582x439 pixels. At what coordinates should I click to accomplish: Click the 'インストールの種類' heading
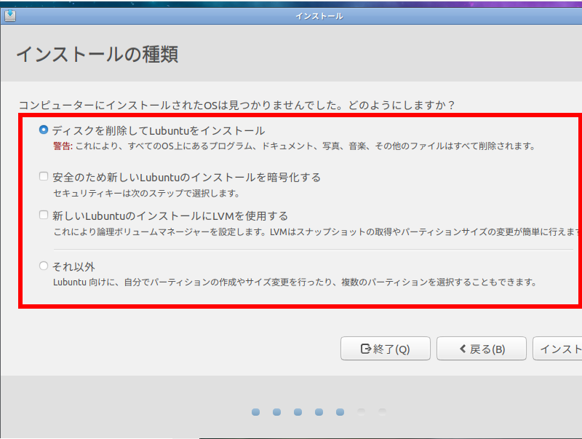point(97,54)
